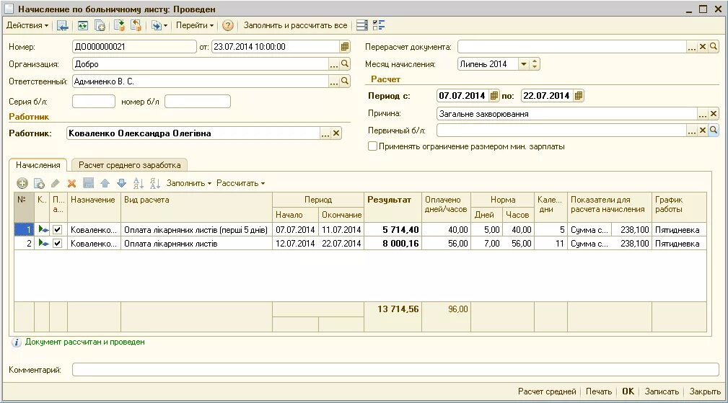This screenshot has width=728, height=403.
Task: Open the Первичный б/л magnifier icon
Action: (714, 130)
